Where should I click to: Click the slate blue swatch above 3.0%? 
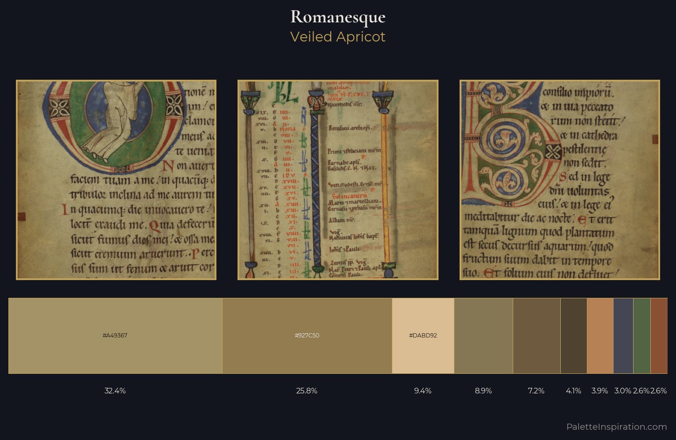[623, 336]
